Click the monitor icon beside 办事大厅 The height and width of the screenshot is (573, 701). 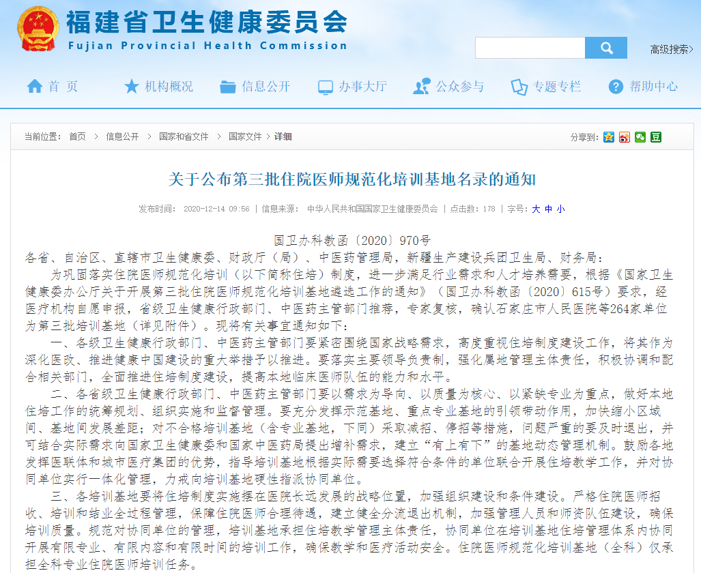326,86
